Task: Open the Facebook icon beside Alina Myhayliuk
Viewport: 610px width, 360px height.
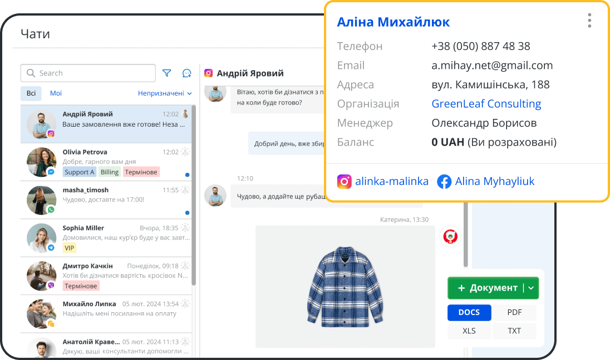Action: tap(444, 181)
